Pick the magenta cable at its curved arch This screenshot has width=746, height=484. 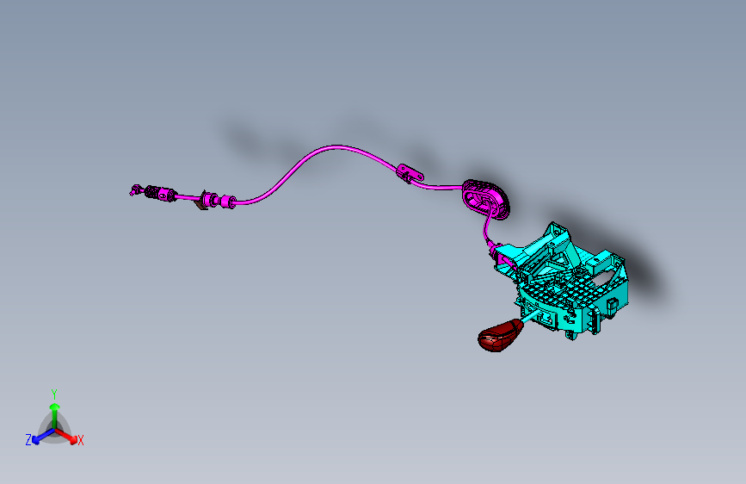[336, 148]
